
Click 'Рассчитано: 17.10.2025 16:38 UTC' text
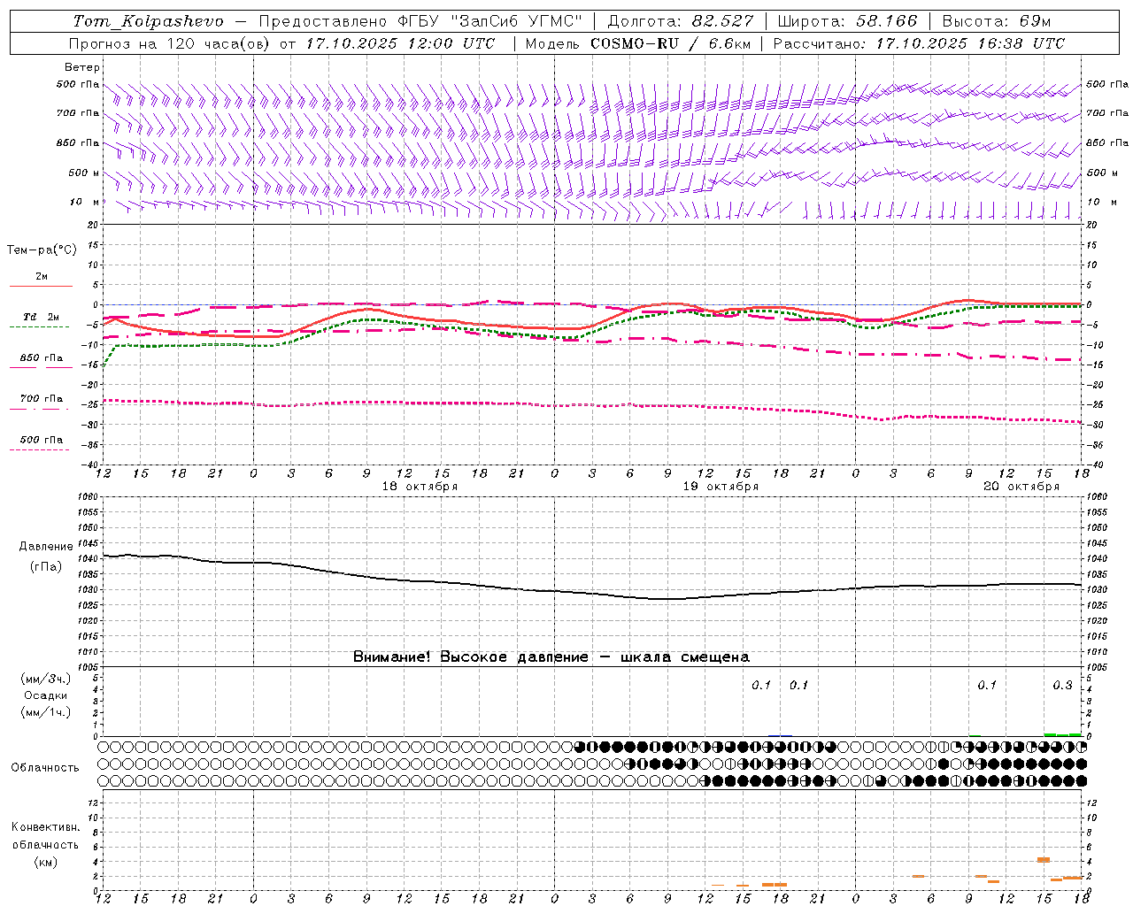tap(919, 43)
